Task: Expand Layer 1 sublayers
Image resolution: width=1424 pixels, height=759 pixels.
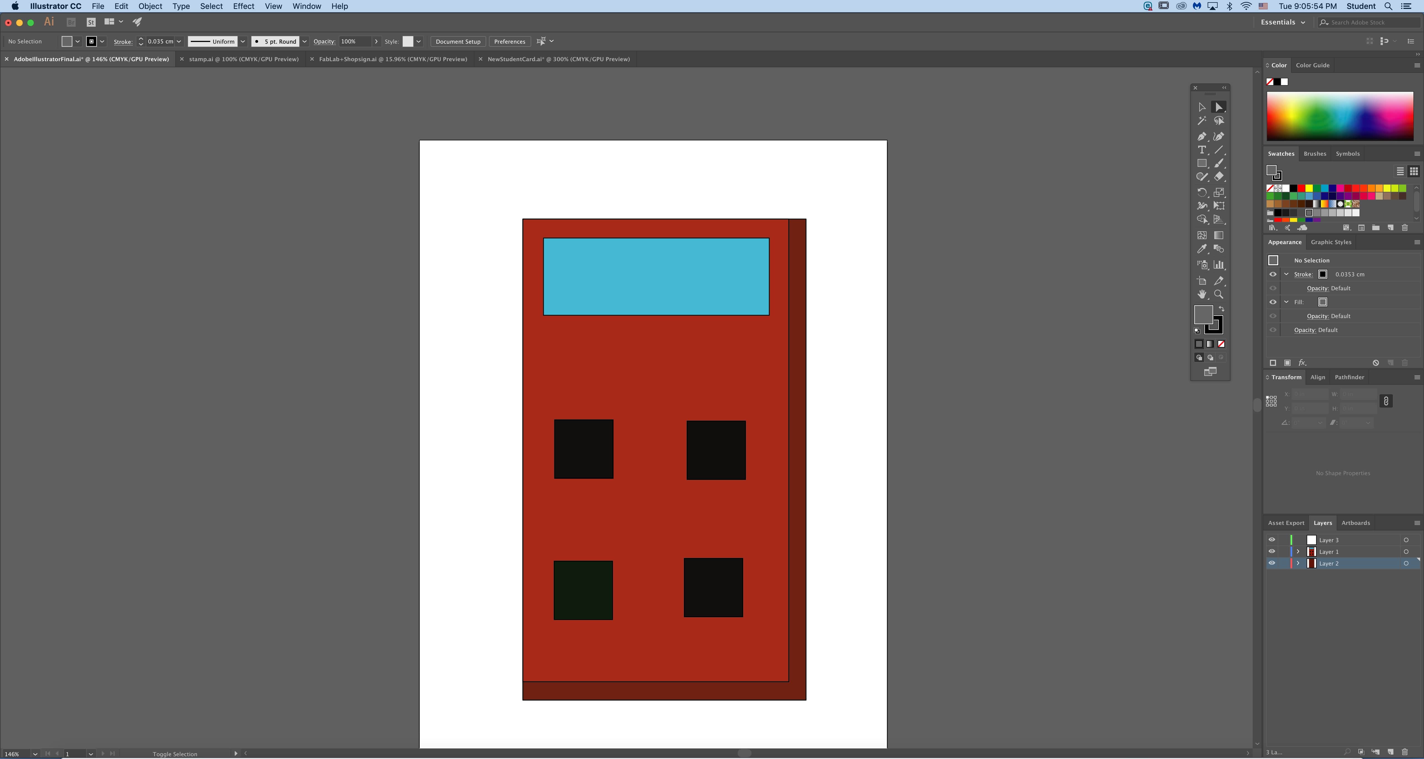Action: 1298,552
